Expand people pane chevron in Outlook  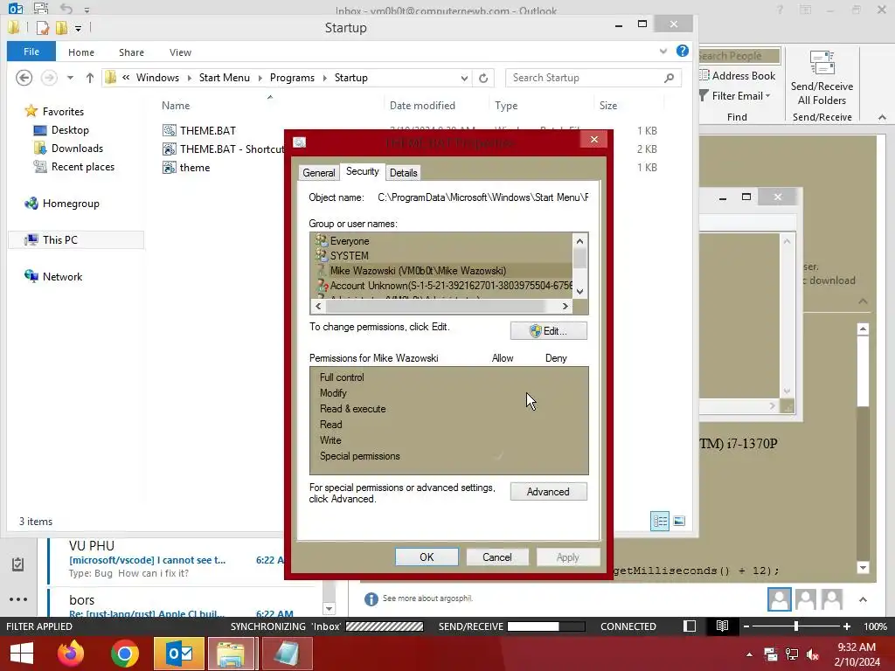pos(863,599)
